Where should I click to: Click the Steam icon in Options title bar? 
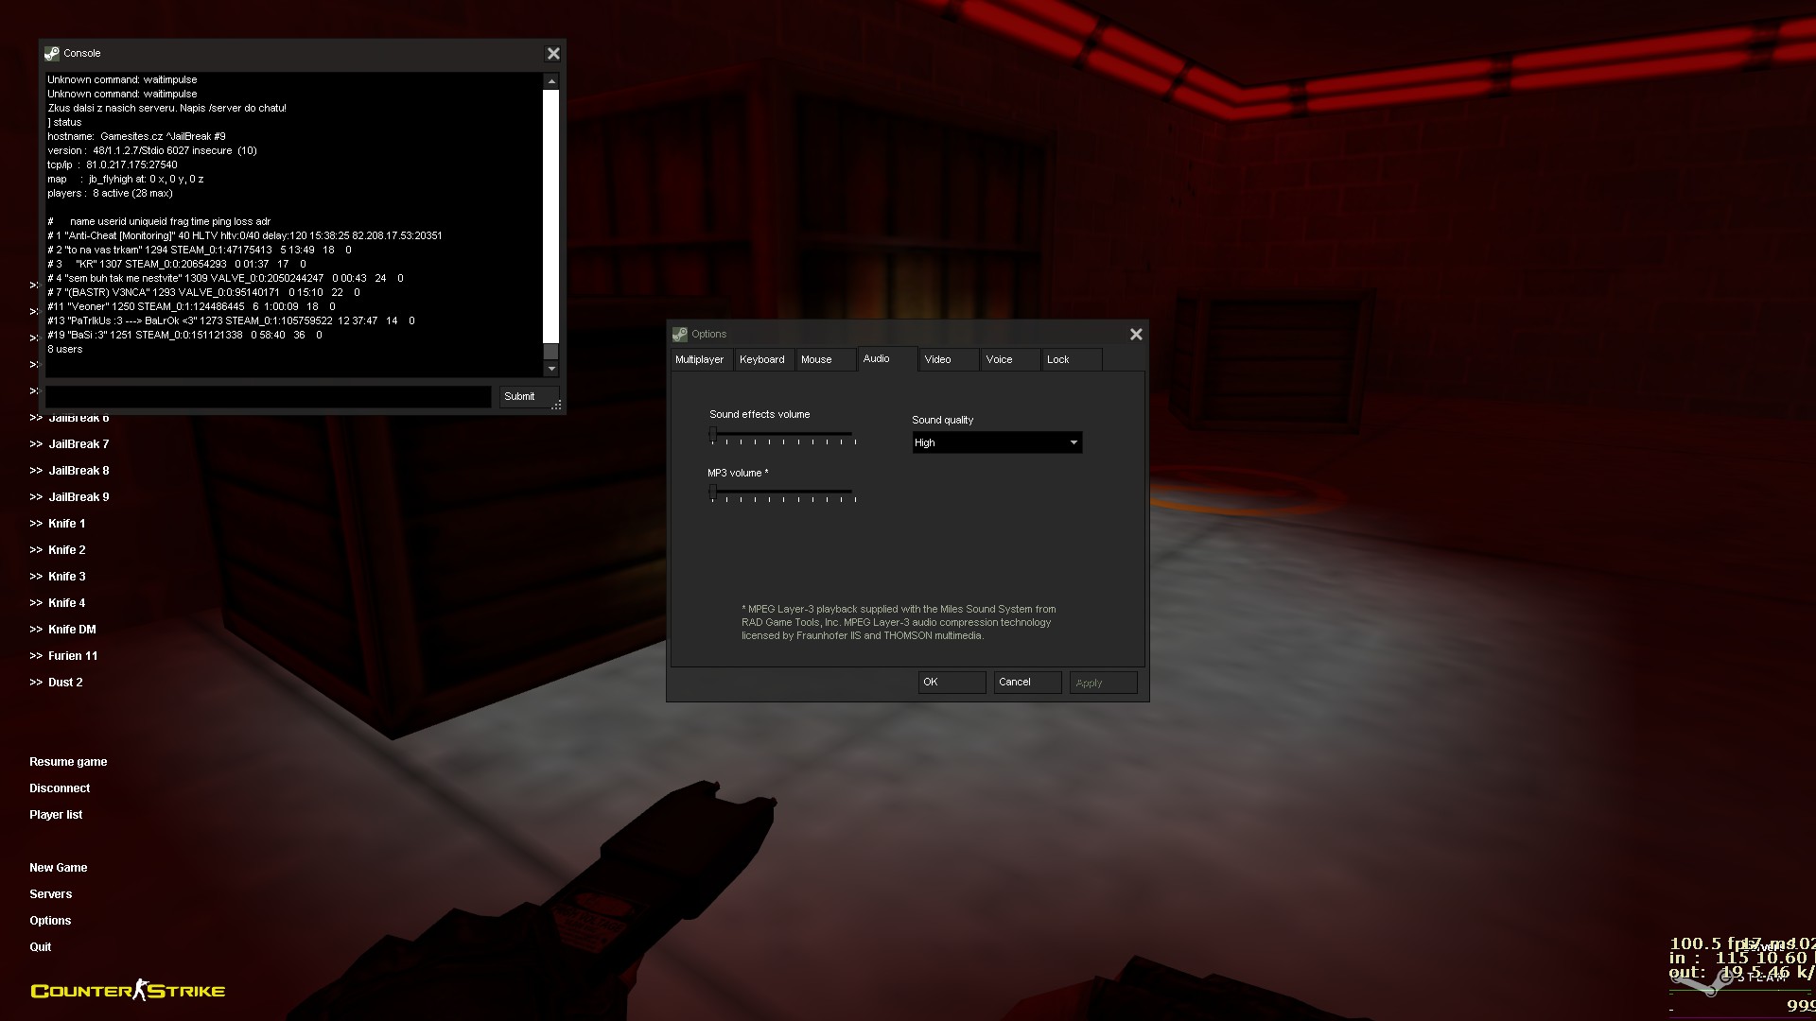[679, 335]
